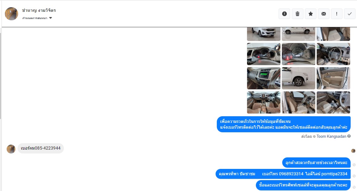The height and width of the screenshot is (191, 357).
Task: Click the message ลูกค้าสะดวกรับสายช่วงเวลาไหนคะ
Action: [x=316, y=163]
